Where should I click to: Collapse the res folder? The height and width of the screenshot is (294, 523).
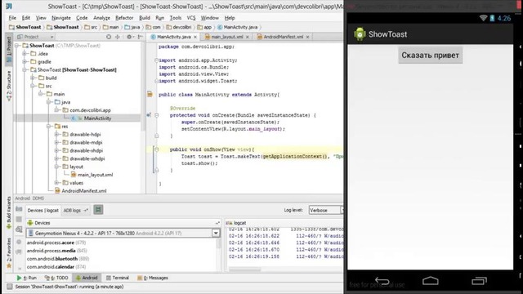coord(49,127)
